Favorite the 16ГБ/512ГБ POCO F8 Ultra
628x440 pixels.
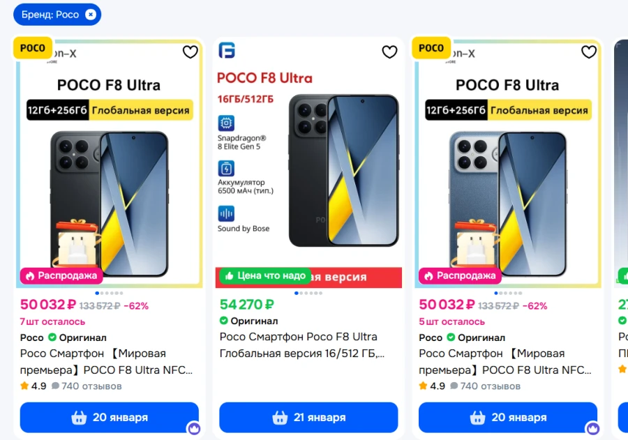click(x=389, y=52)
